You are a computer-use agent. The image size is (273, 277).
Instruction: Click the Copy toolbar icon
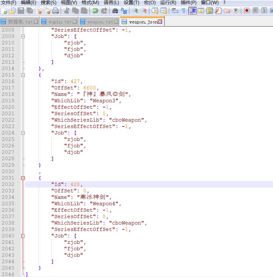pyautogui.click(x=75, y=11)
